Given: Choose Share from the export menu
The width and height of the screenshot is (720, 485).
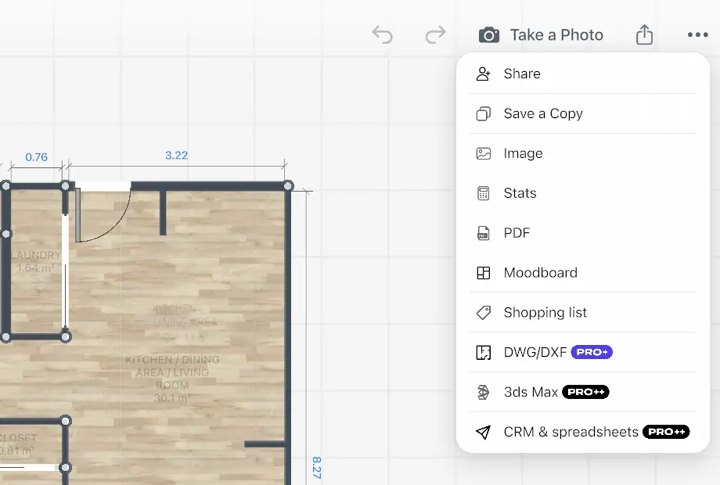Looking at the screenshot, I should point(583,74).
